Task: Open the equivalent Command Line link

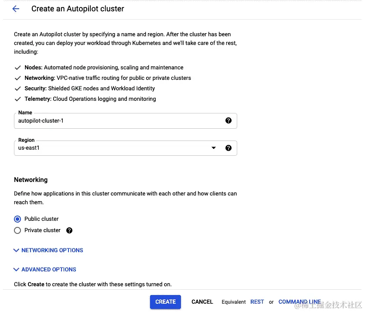Action: pyautogui.click(x=300, y=302)
